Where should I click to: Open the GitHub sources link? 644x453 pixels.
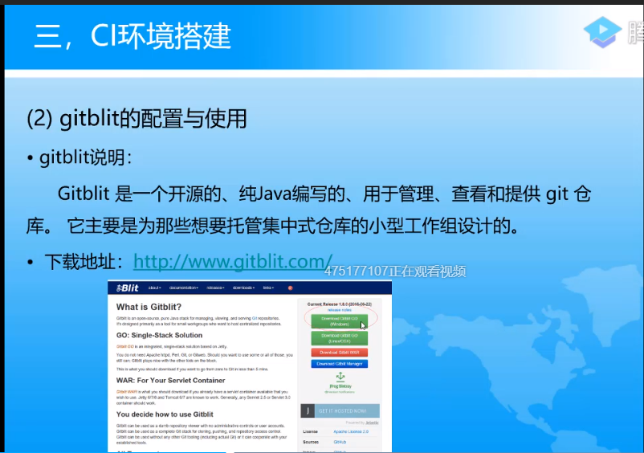pos(340,442)
